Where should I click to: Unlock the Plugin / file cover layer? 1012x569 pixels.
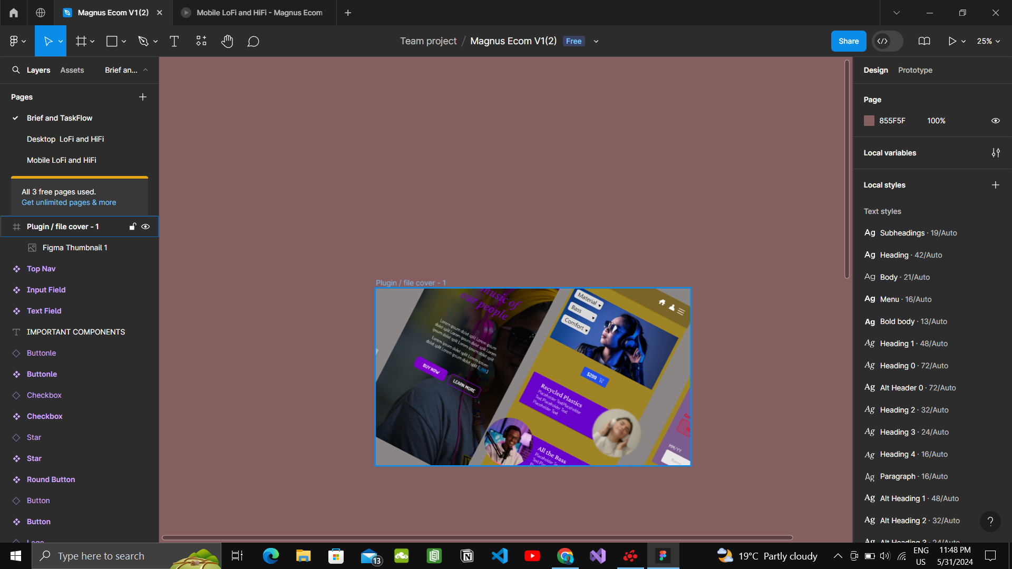point(132,227)
